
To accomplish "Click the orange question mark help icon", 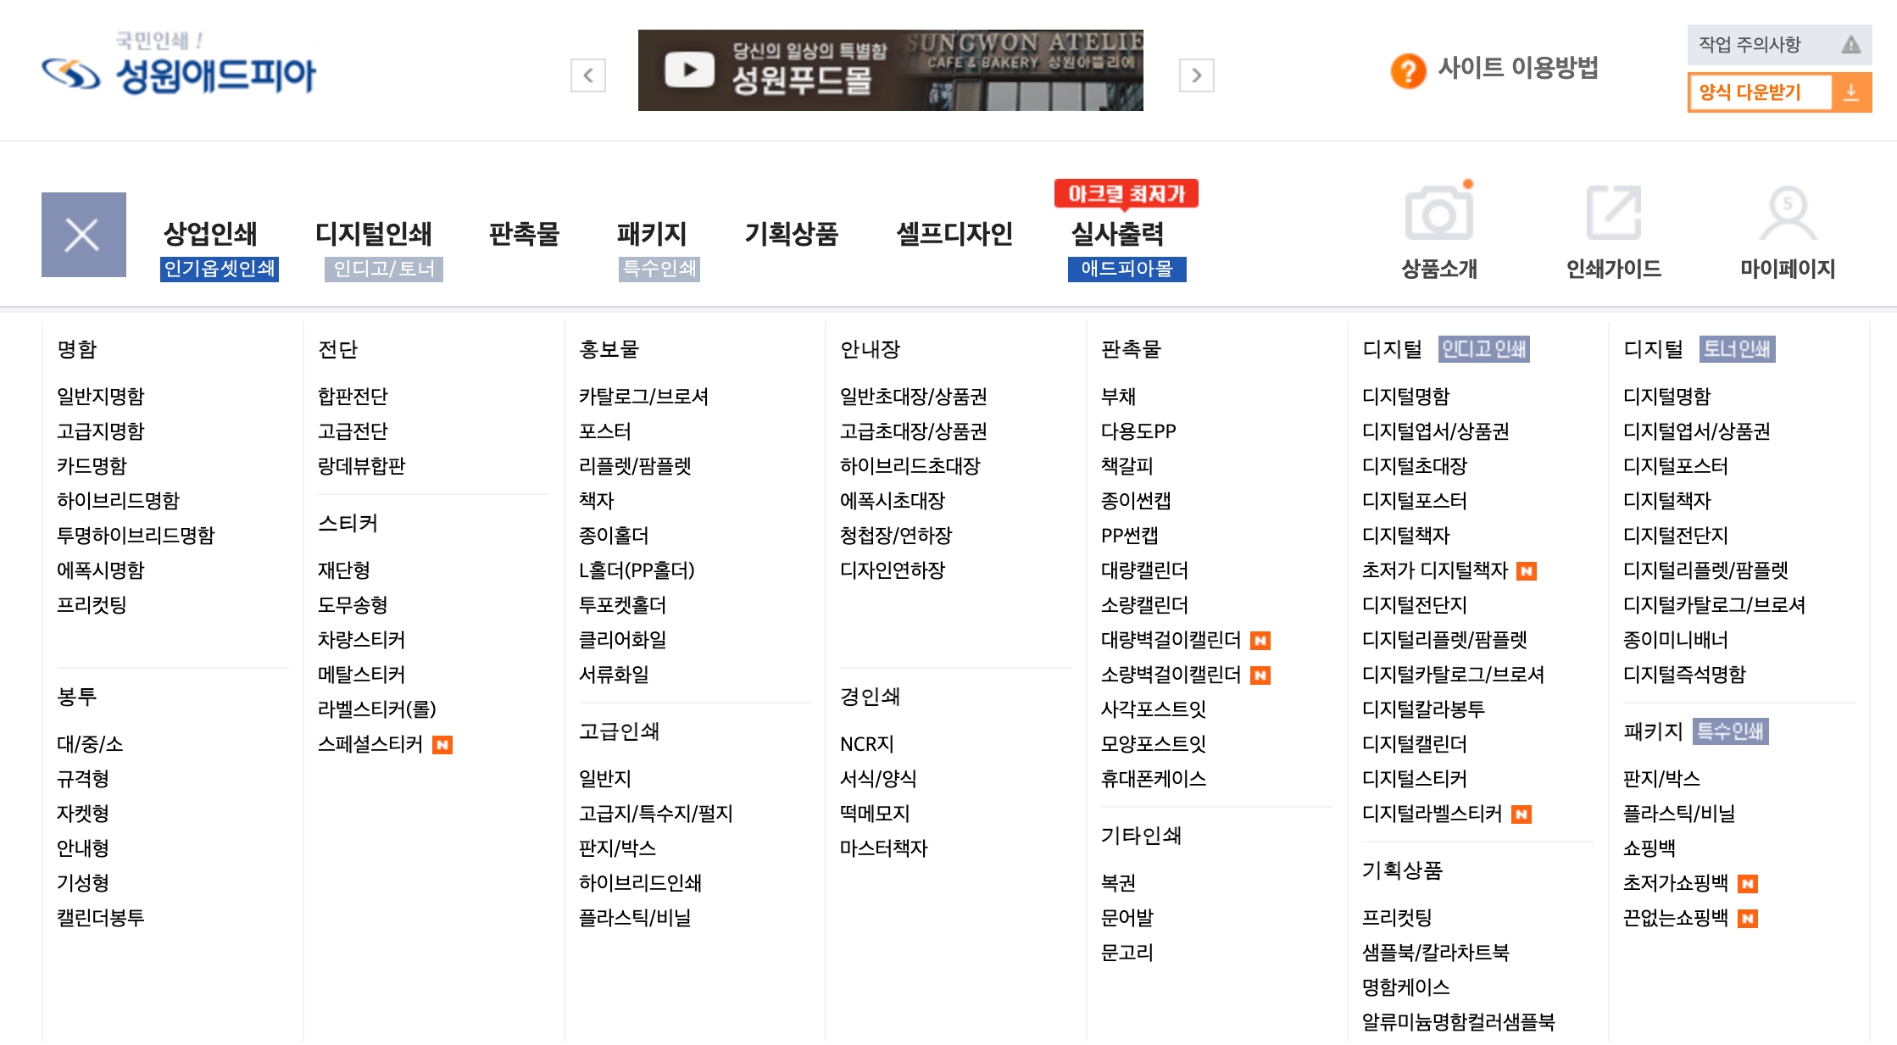I will (1408, 69).
